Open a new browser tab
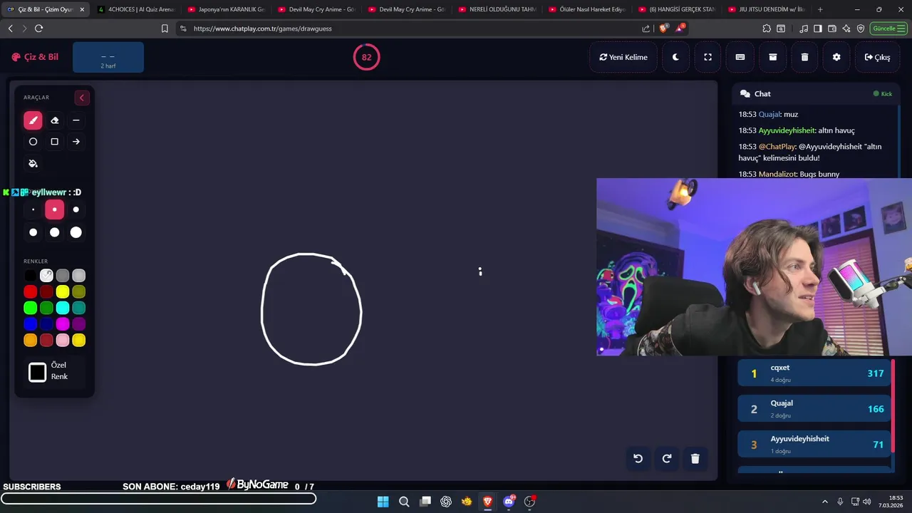The image size is (912, 513). [820, 9]
